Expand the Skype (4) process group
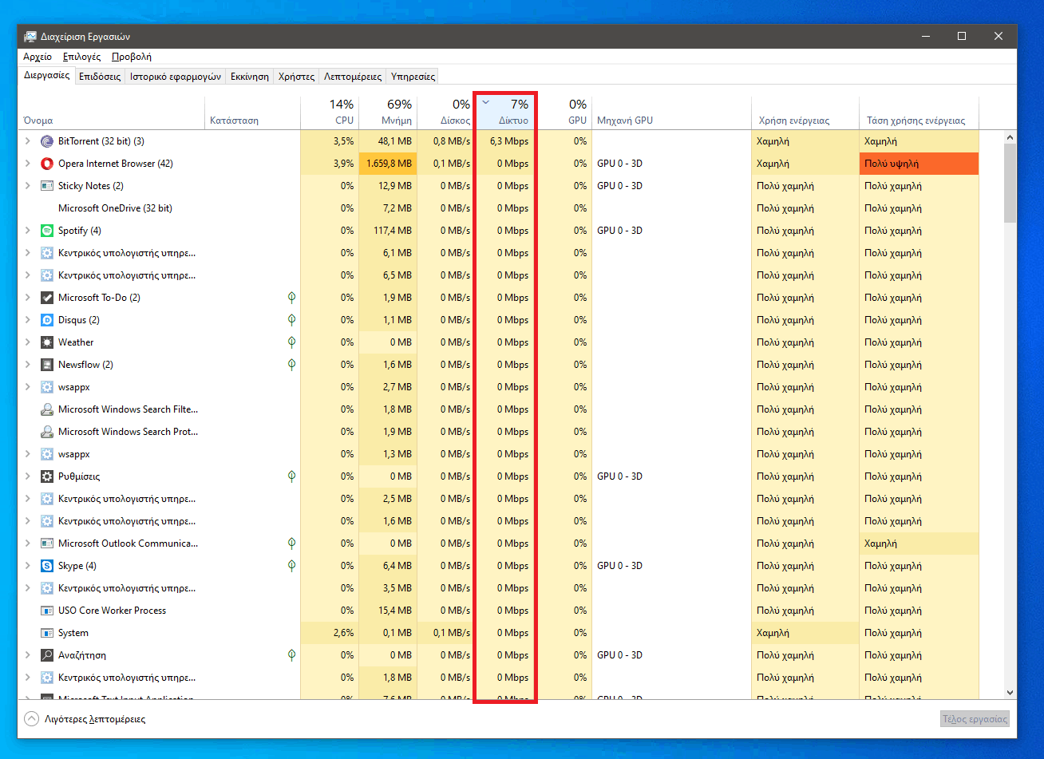1044x759 pixels. point(28,566)
